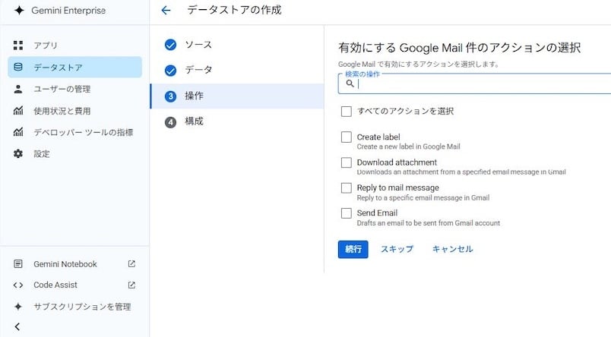This screenshot has width=611, height=337.
Task: Check すべてのアクションを選択 checkbox
Action: point(346,112)
